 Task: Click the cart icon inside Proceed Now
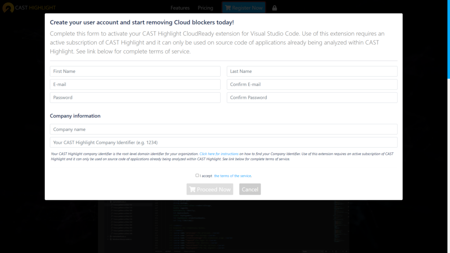pos(192,189)
